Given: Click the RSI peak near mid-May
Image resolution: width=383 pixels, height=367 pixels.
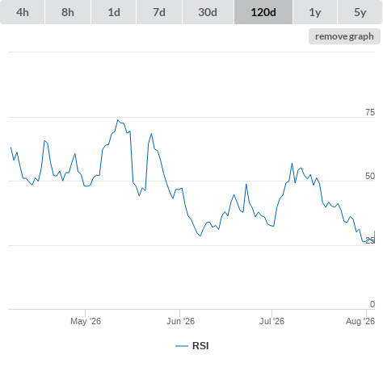Looking at the screenshot, I should tap(118, 120).
